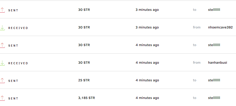Open the recipient name on the 25 STR row
Image resolution: width=236 pixels, height=106 pixels.
(x=214, y=80)
